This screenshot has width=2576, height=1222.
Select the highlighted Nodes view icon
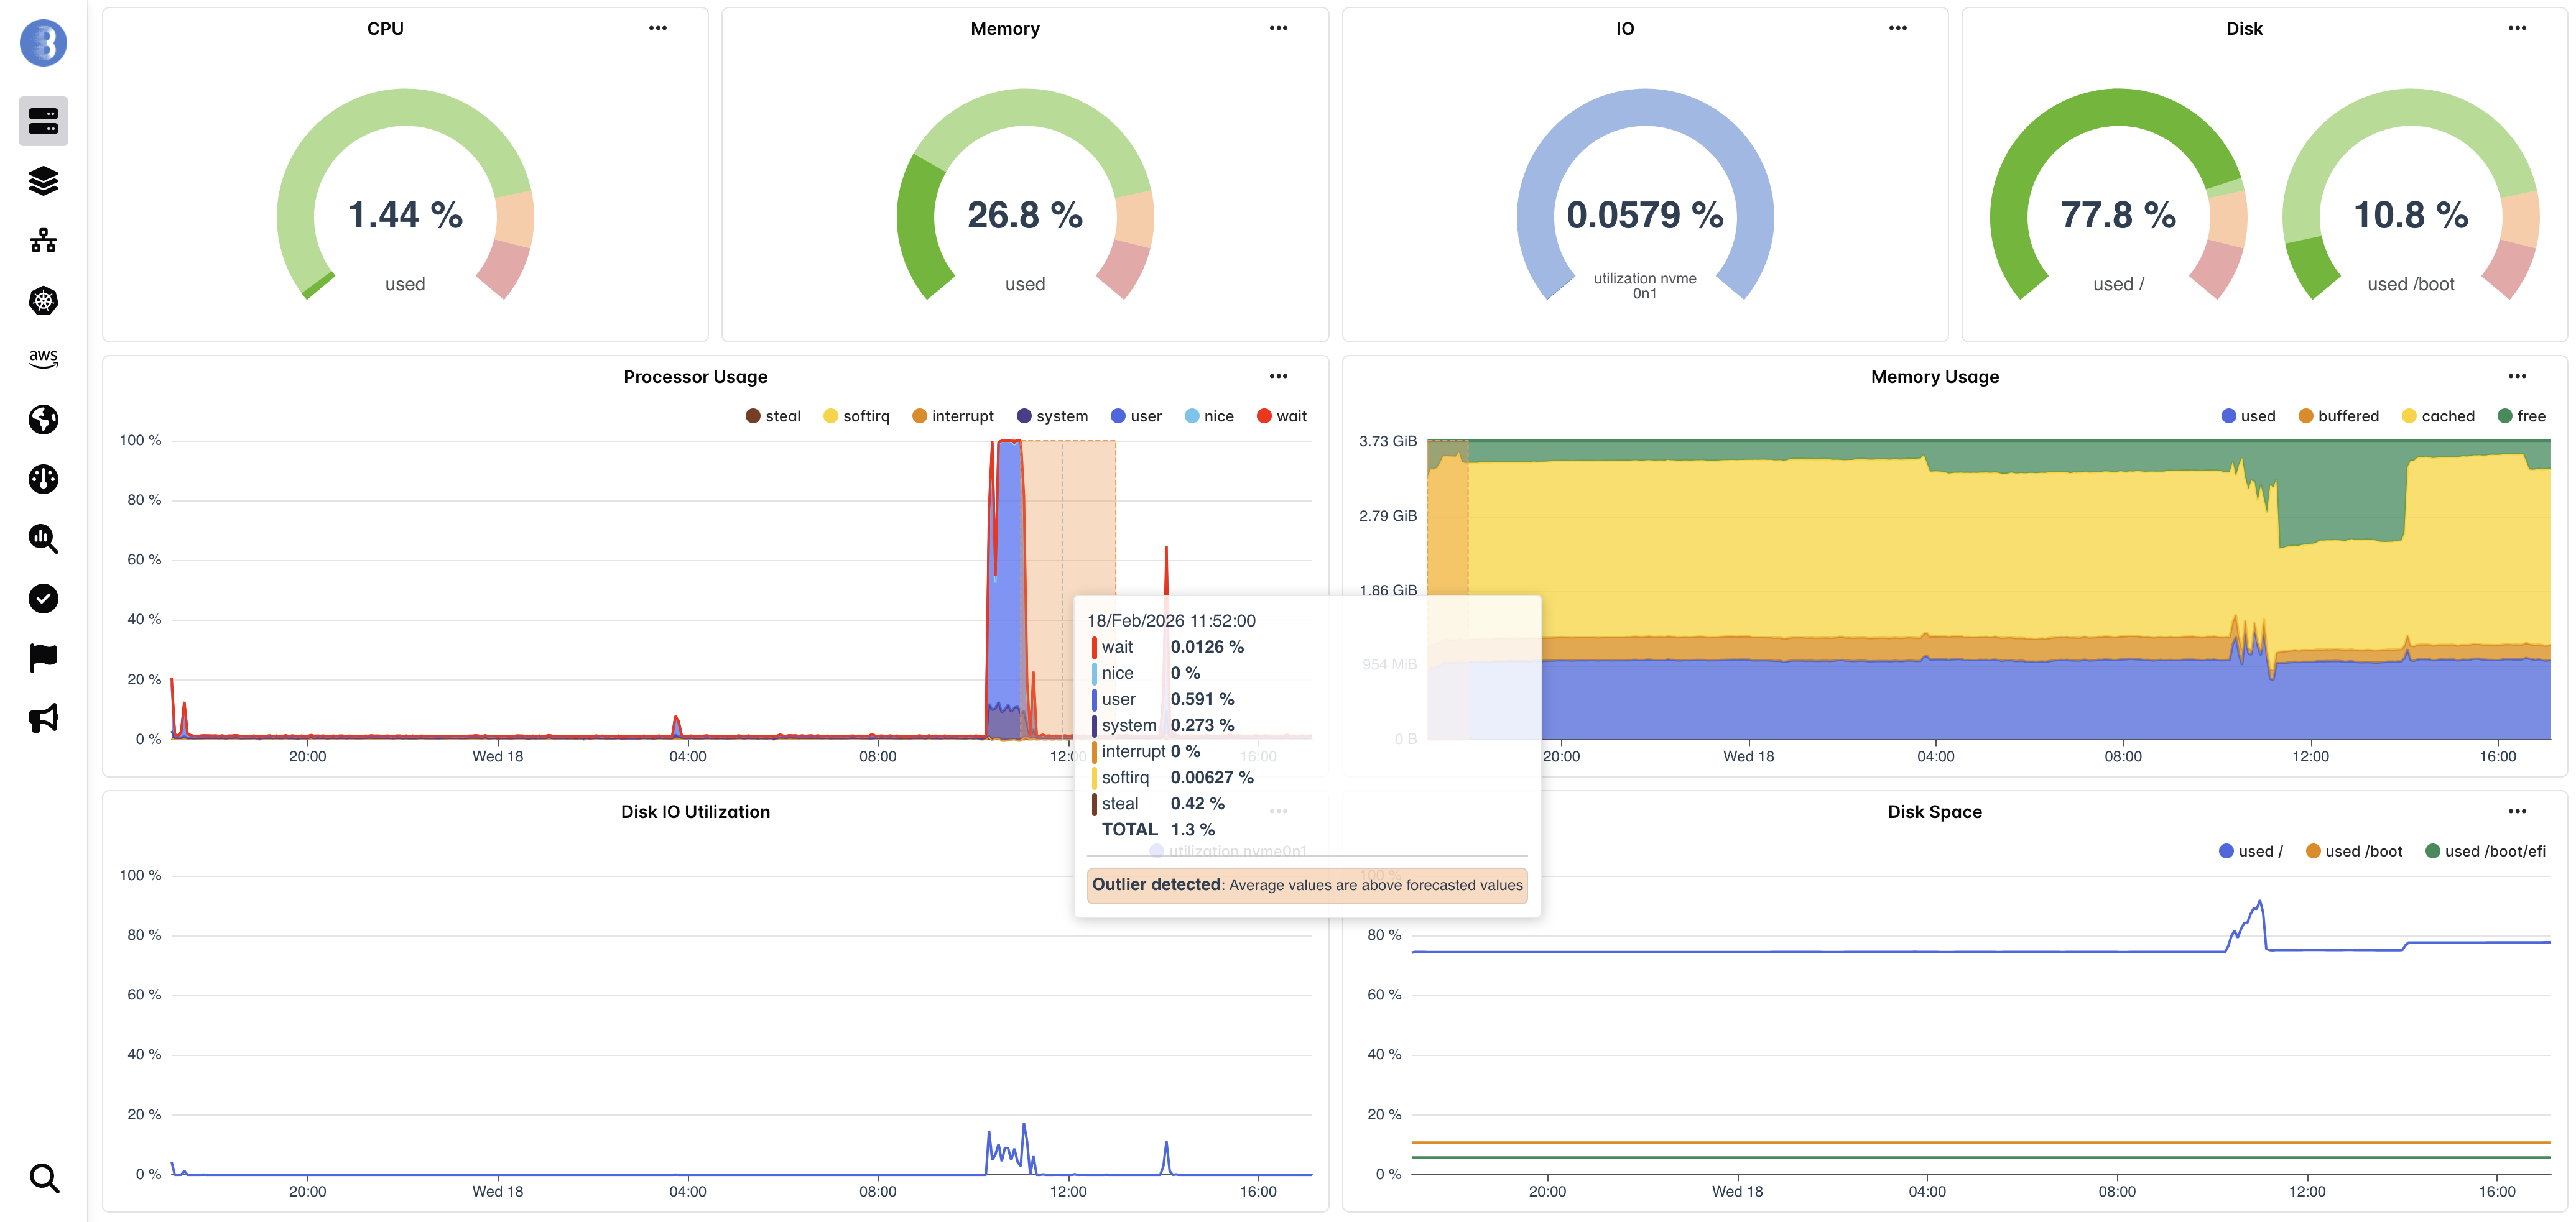click(x=43, y=120)
